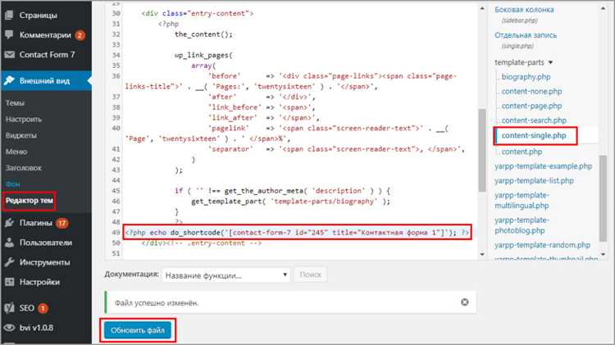Click the Contact Form 7 envelope icon
615x345 pixels.
[9, 54]
